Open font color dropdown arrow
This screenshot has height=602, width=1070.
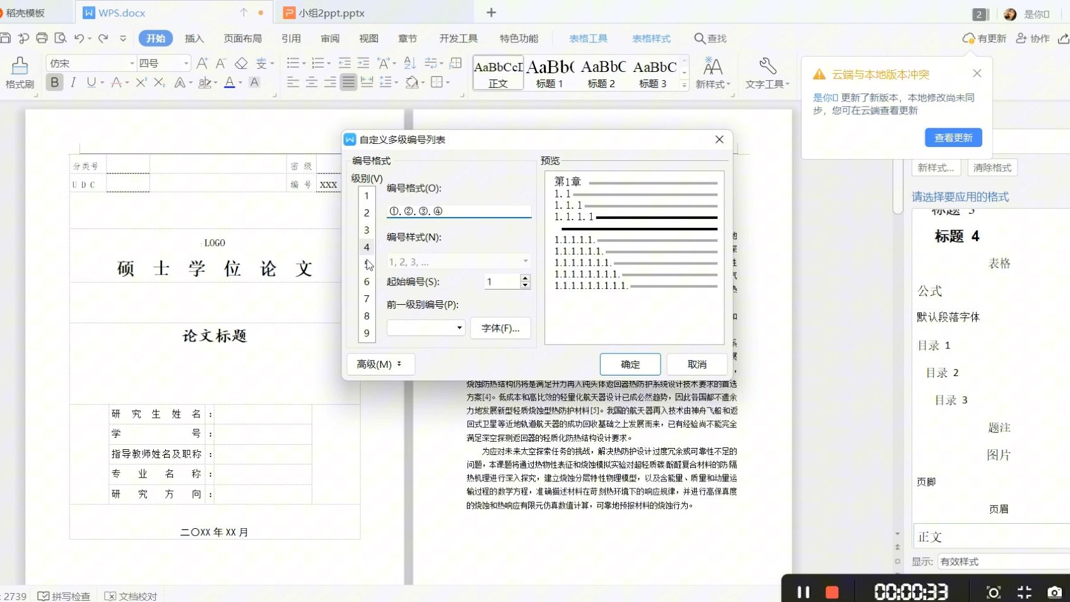pos(240,83)
